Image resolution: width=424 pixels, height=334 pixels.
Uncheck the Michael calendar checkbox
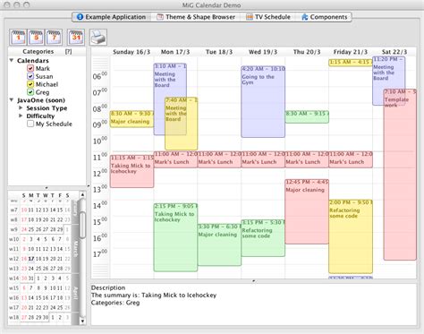pyautogui.click(x=30, y=84)
